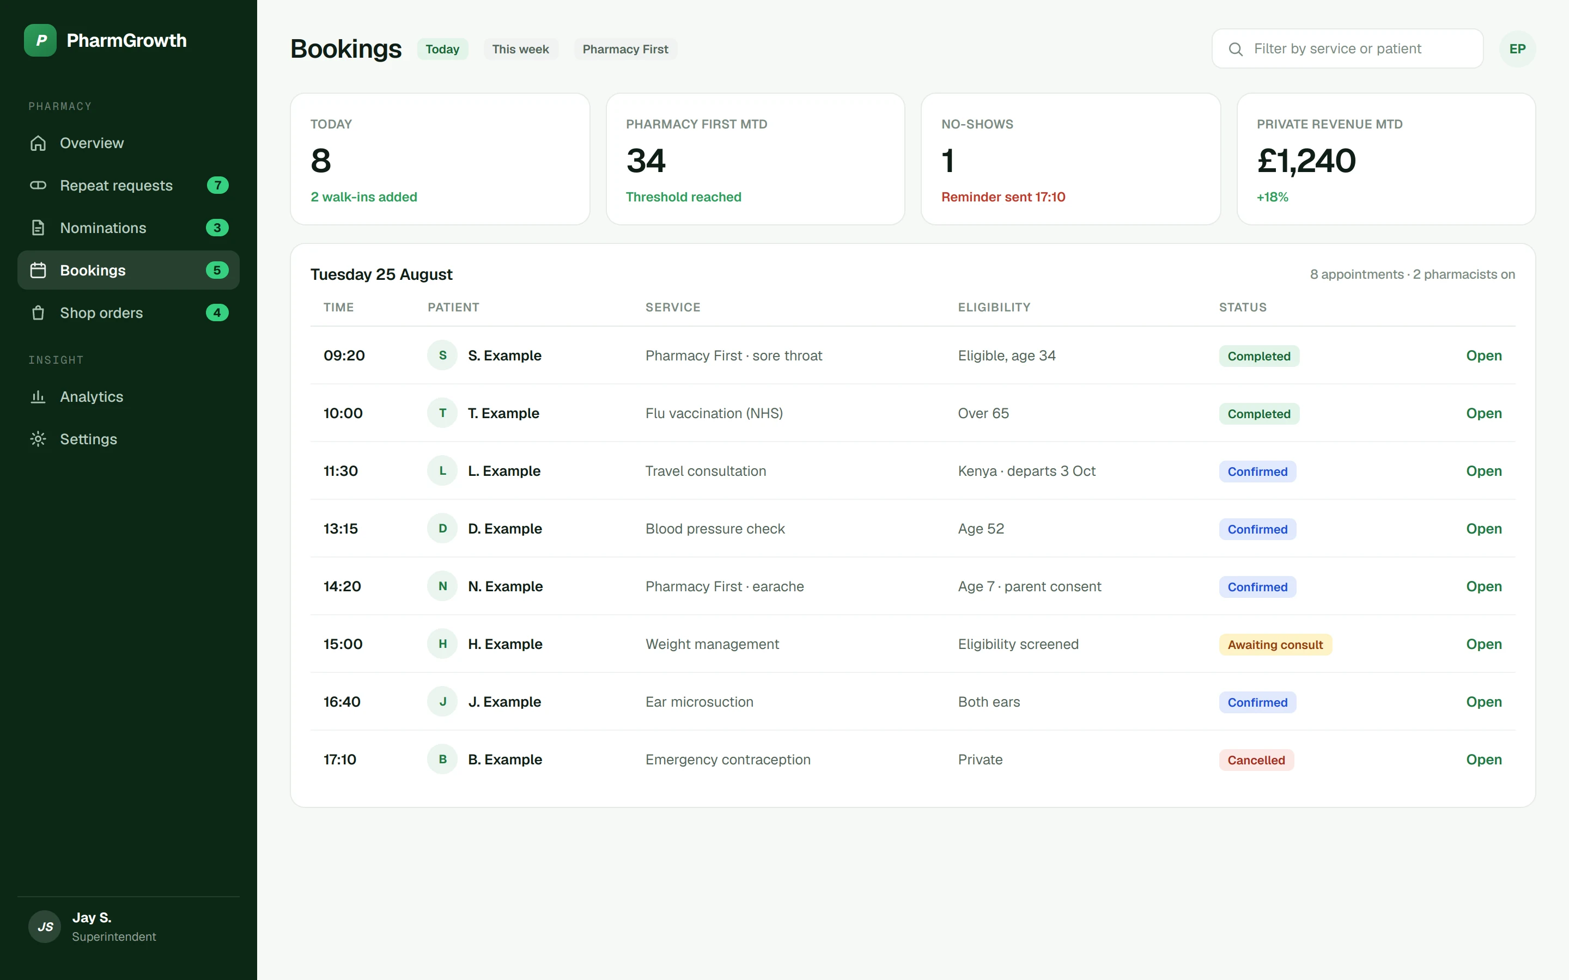Click T. Example's avatar circle

(443, 413)
